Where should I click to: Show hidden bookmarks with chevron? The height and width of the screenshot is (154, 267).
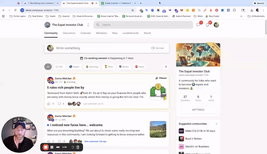coord(241,16)
